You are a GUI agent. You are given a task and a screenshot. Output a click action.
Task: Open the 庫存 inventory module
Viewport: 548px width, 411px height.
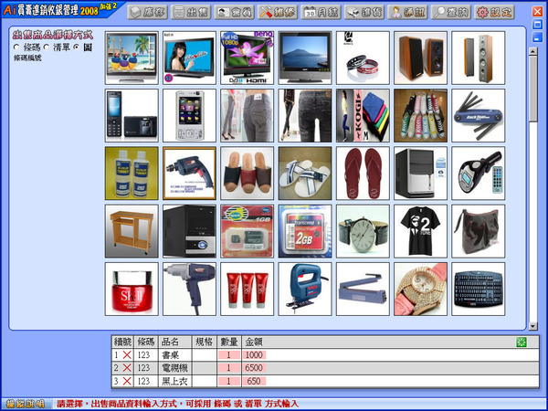coord(147,12)
